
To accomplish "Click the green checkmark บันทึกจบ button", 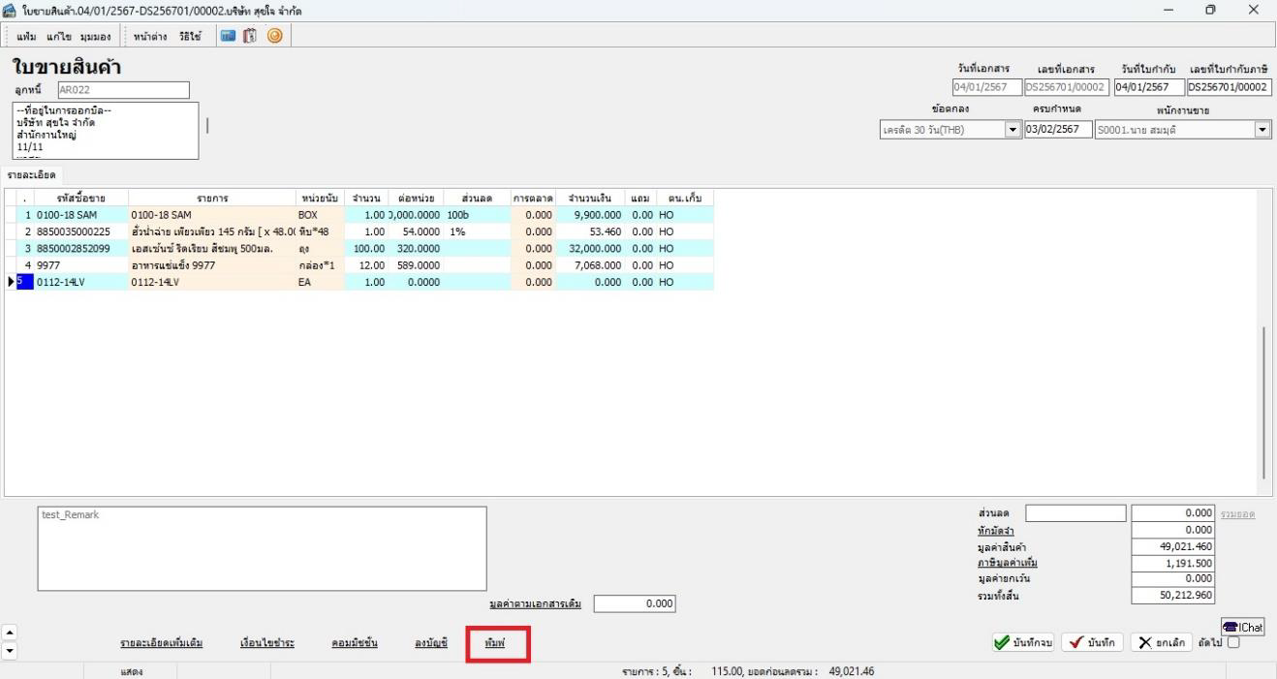I will [x=1023, y=642].
